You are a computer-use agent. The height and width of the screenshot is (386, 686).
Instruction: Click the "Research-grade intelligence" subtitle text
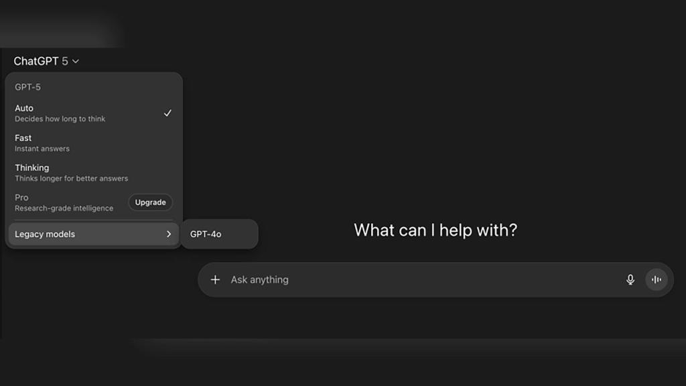coord(64,208)
